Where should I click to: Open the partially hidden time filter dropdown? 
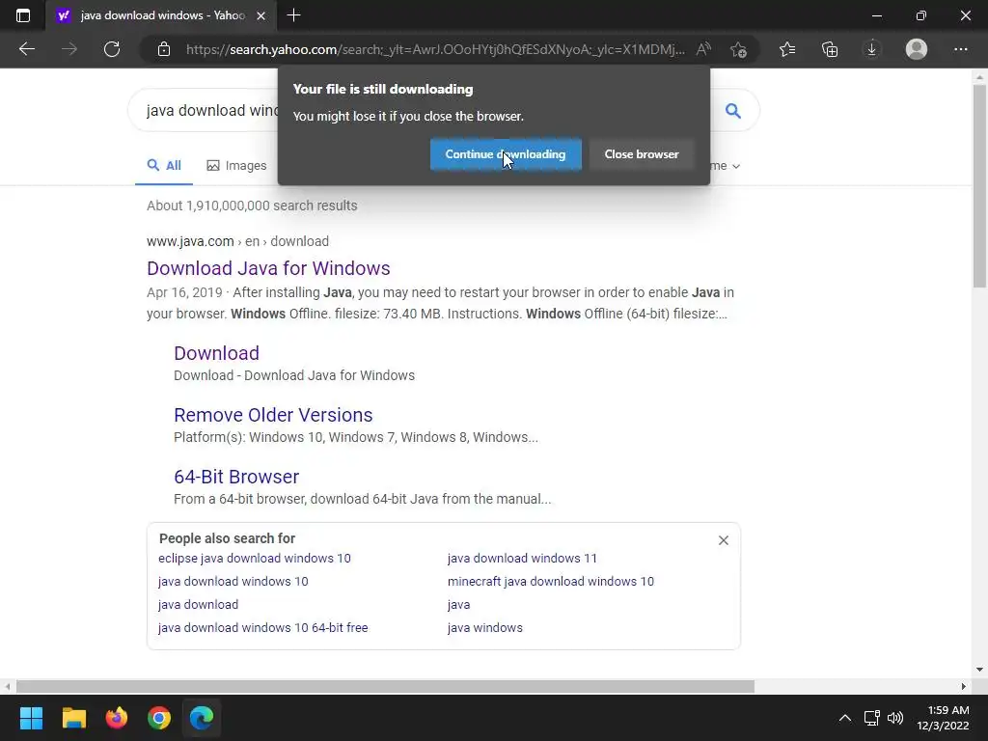[726, 166]
